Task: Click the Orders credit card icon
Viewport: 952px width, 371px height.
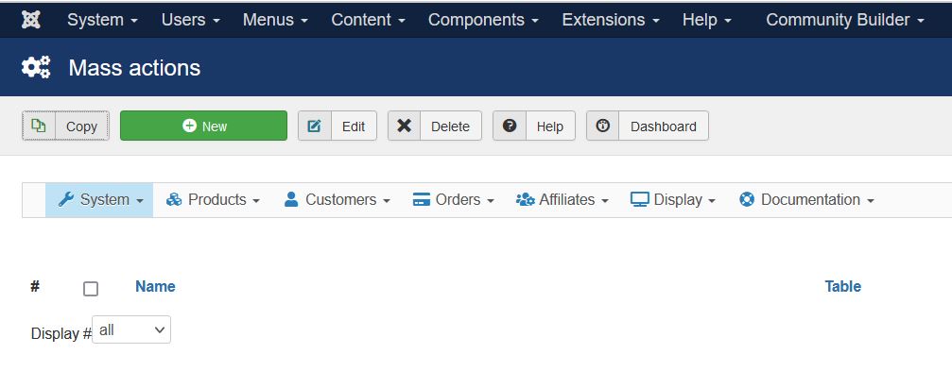Action: [422, 199]
